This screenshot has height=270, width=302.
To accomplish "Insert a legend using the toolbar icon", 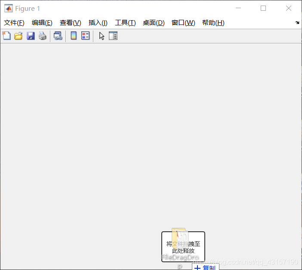I will coord(85,36).
